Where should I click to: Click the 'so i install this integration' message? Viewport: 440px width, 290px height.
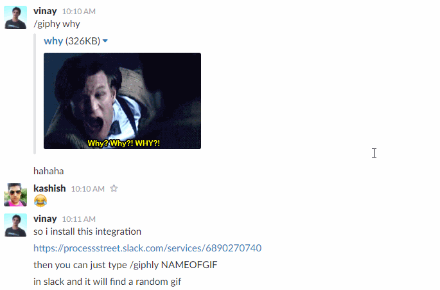87,231
